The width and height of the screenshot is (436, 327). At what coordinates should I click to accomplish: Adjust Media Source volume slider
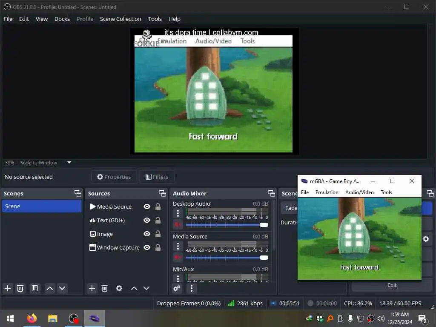(227, 258)
